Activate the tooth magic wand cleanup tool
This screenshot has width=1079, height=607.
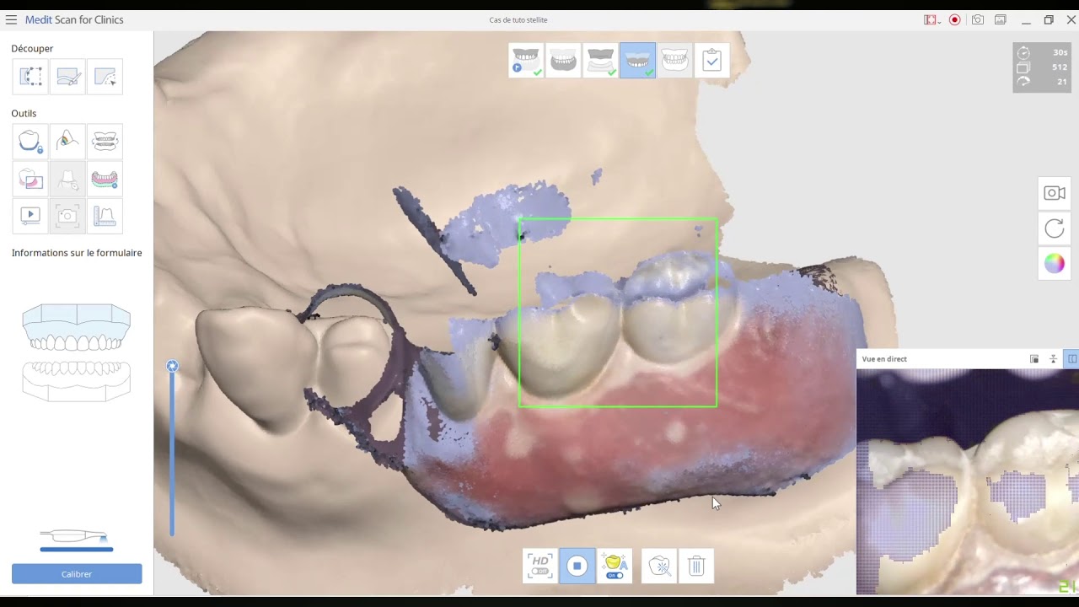[659, 566]
